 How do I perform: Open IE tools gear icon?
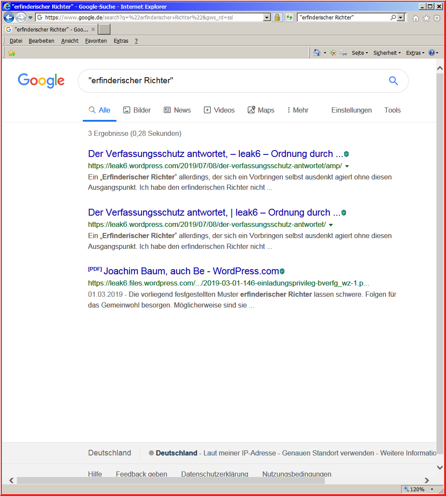pos(437,19)
